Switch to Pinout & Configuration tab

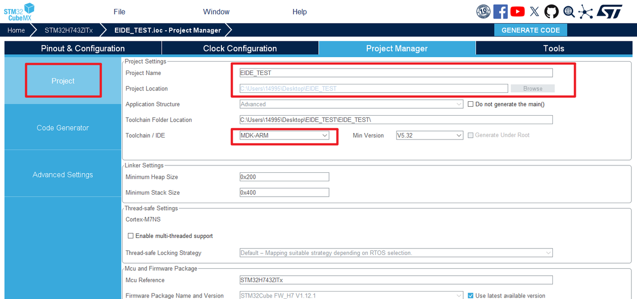[83, 48]
